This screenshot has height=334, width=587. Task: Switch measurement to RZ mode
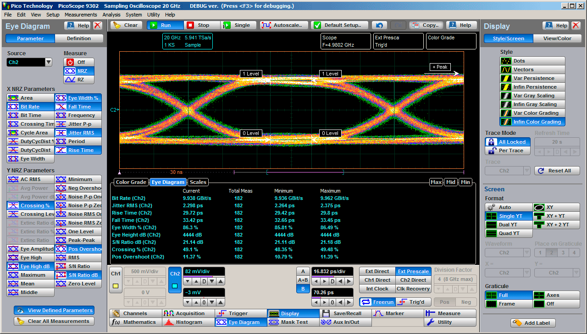[79, 80]
